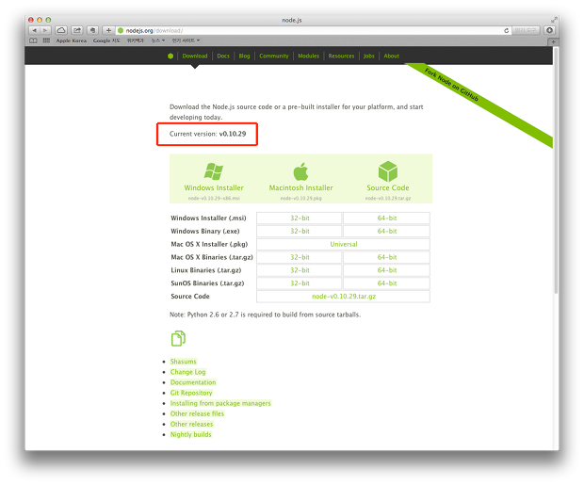This screenshot has height=485, width=584.
Task: Reload the page with the refresh icon
Action: click(x=506, y=30)
